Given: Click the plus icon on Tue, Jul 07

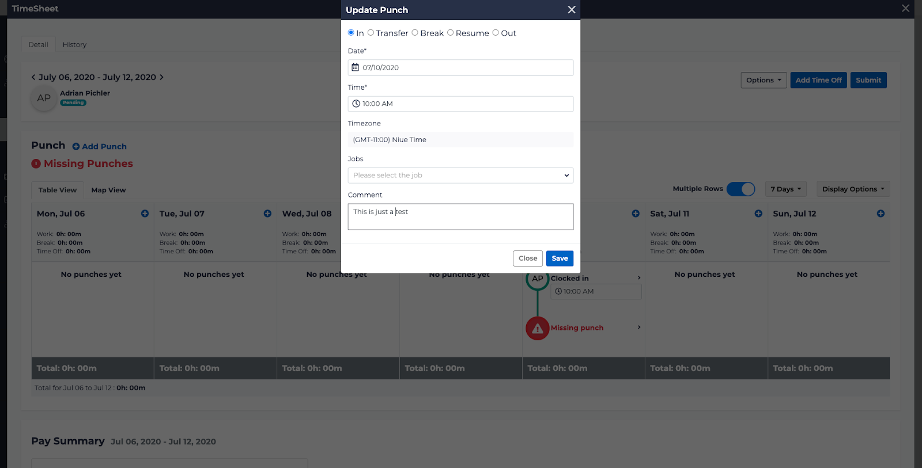Looking at the screenshot, I should [267, 214].
